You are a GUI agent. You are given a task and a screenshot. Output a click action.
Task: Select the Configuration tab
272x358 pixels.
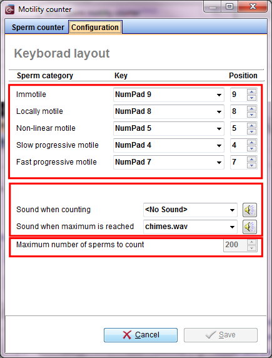click(95, 28)
